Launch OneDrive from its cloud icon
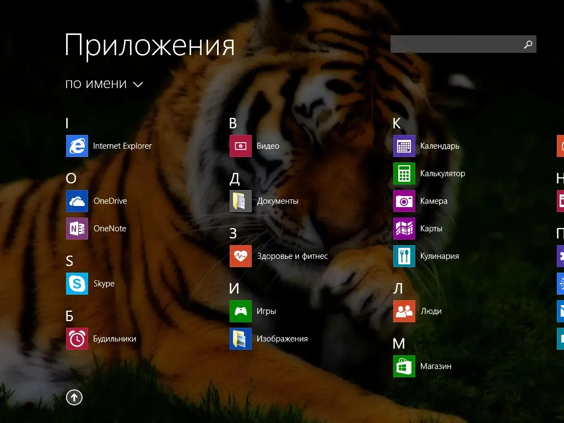The image size is (564, 423). (77, 201)
